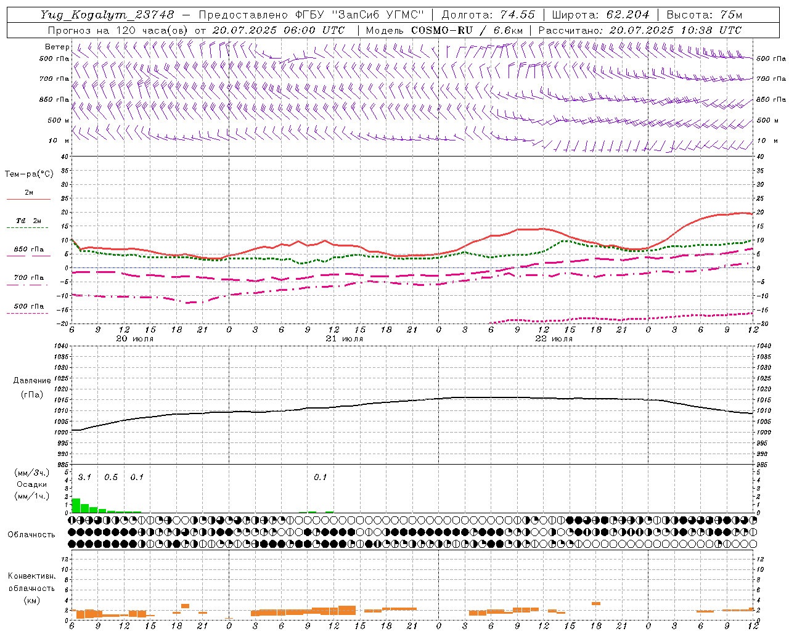
Task: Click the station name Yug_Kogalym_23748
Action: [107, 14]
